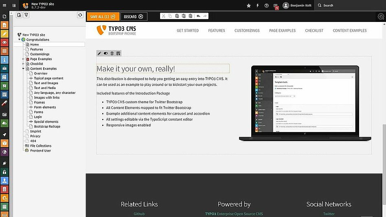Select Images with links tree item
This screenshot has height=217, width=386.
(x=46, y=98)
